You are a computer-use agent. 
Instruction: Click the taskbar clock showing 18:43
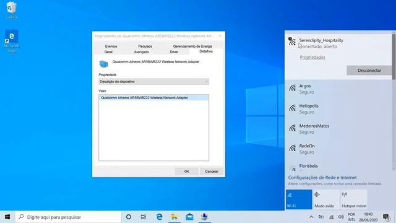[368, 217]
